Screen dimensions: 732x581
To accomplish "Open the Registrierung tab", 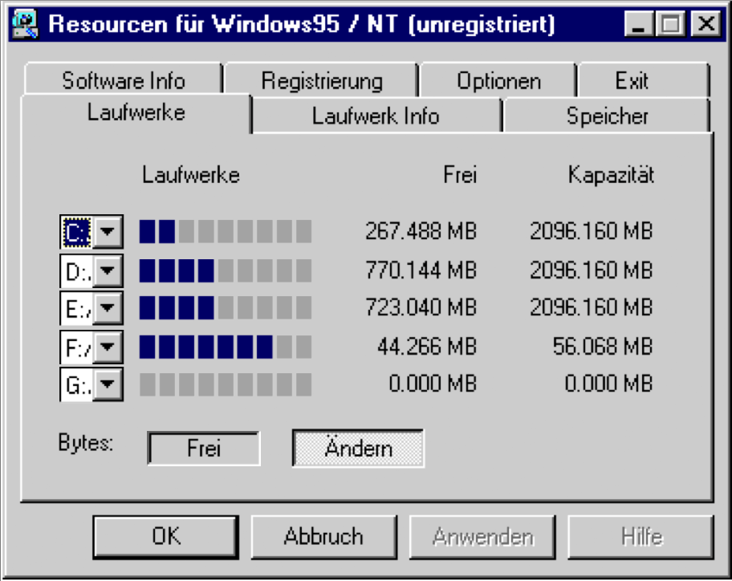I will click(x=319, y=80).
